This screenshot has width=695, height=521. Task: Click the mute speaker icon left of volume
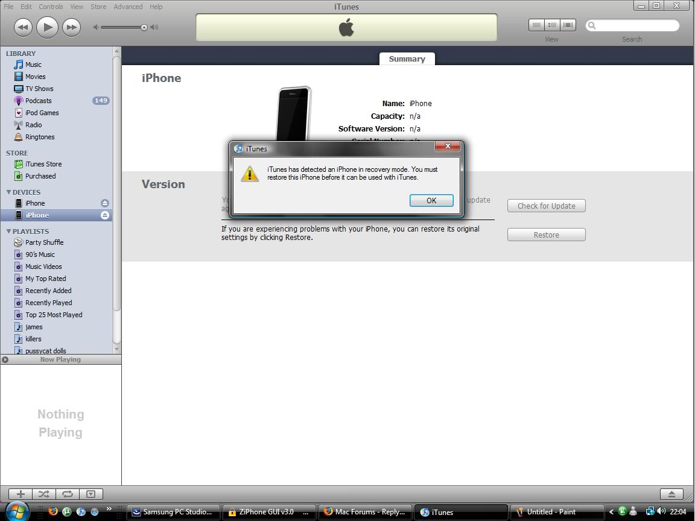coord(95,28)
